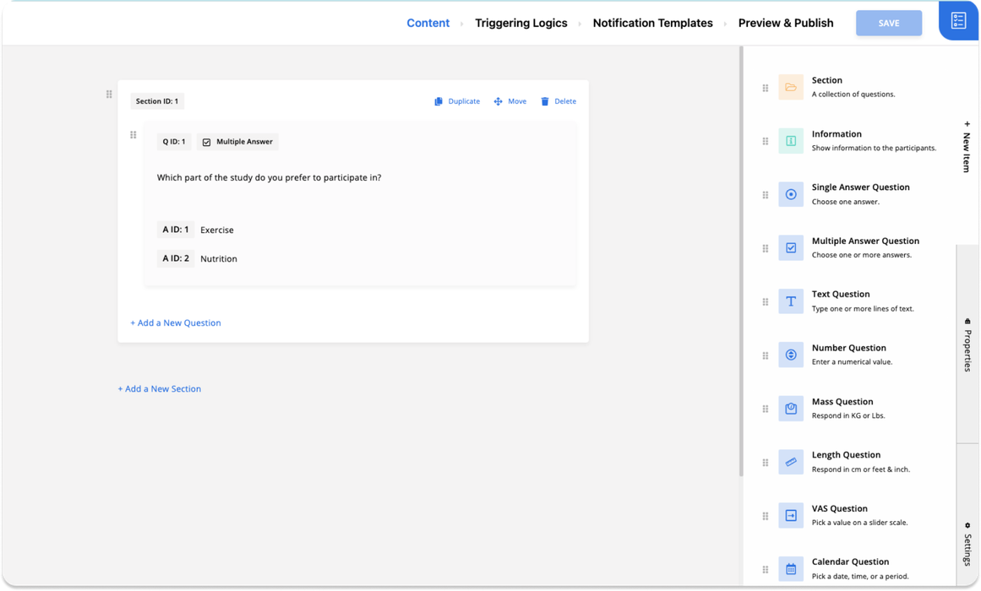The height and width of the screenshot is (591, 981).
Task: Expand the Settings side panel
Action: [x=967, y=545]
